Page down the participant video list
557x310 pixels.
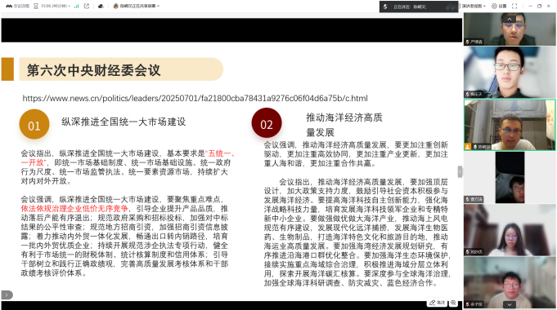pyautogui.click(x=510, y=304)
